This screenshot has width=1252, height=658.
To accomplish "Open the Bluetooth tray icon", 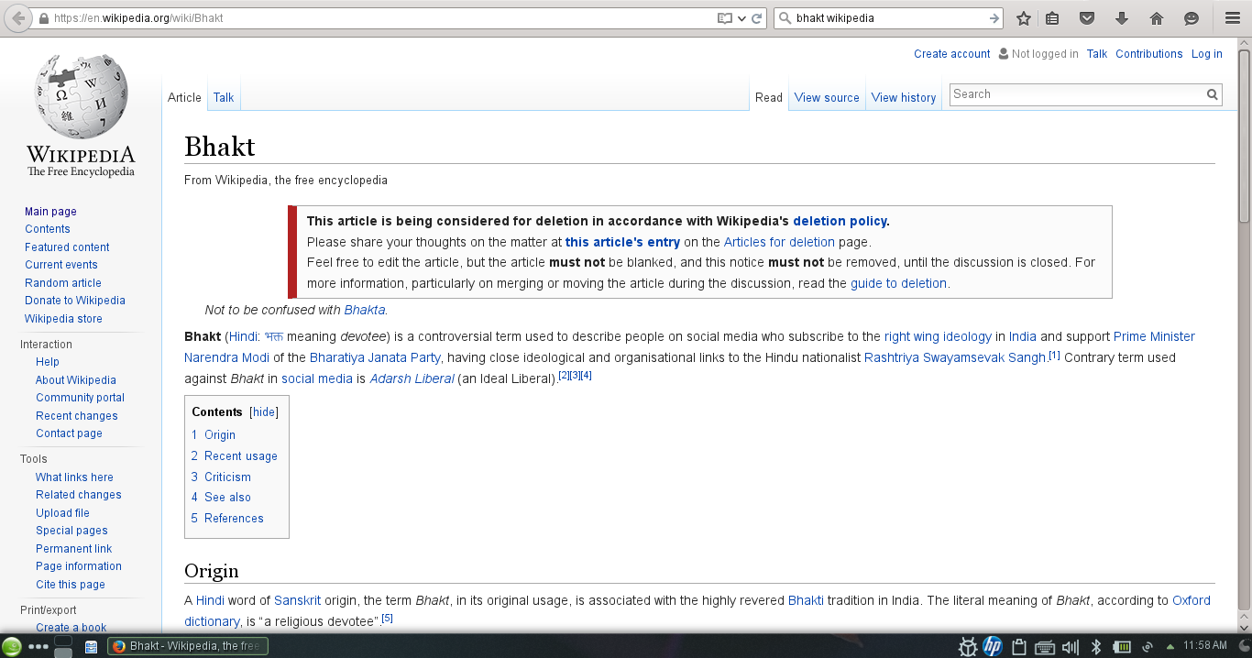I will tap(1095, 646).
